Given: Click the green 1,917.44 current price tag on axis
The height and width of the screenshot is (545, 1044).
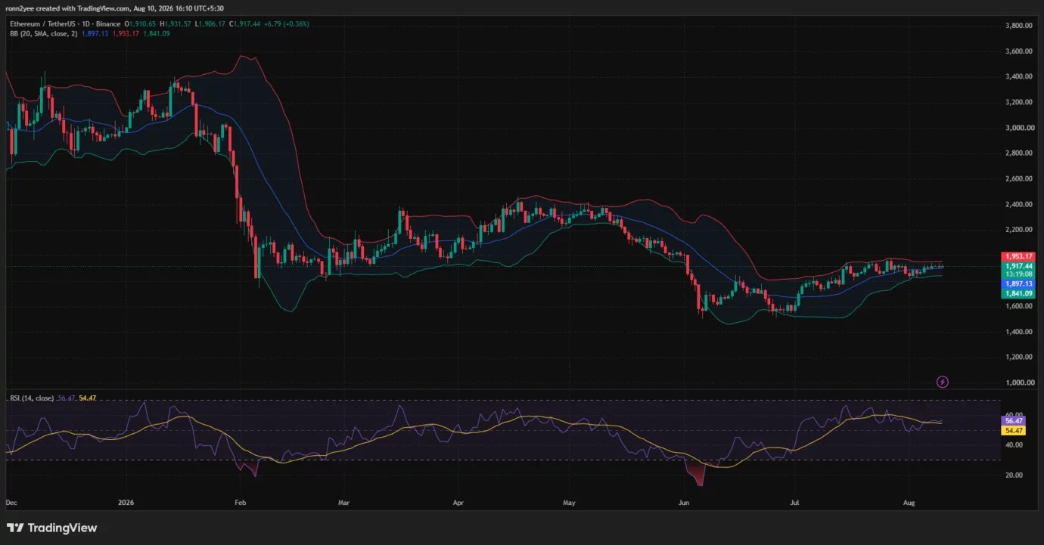Looking at the screenshot, I should point(1018,266).
